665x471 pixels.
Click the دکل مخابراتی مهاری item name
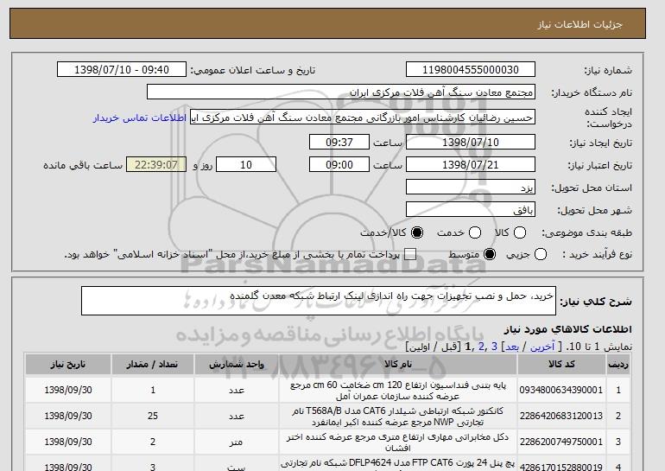coord(398,442)
